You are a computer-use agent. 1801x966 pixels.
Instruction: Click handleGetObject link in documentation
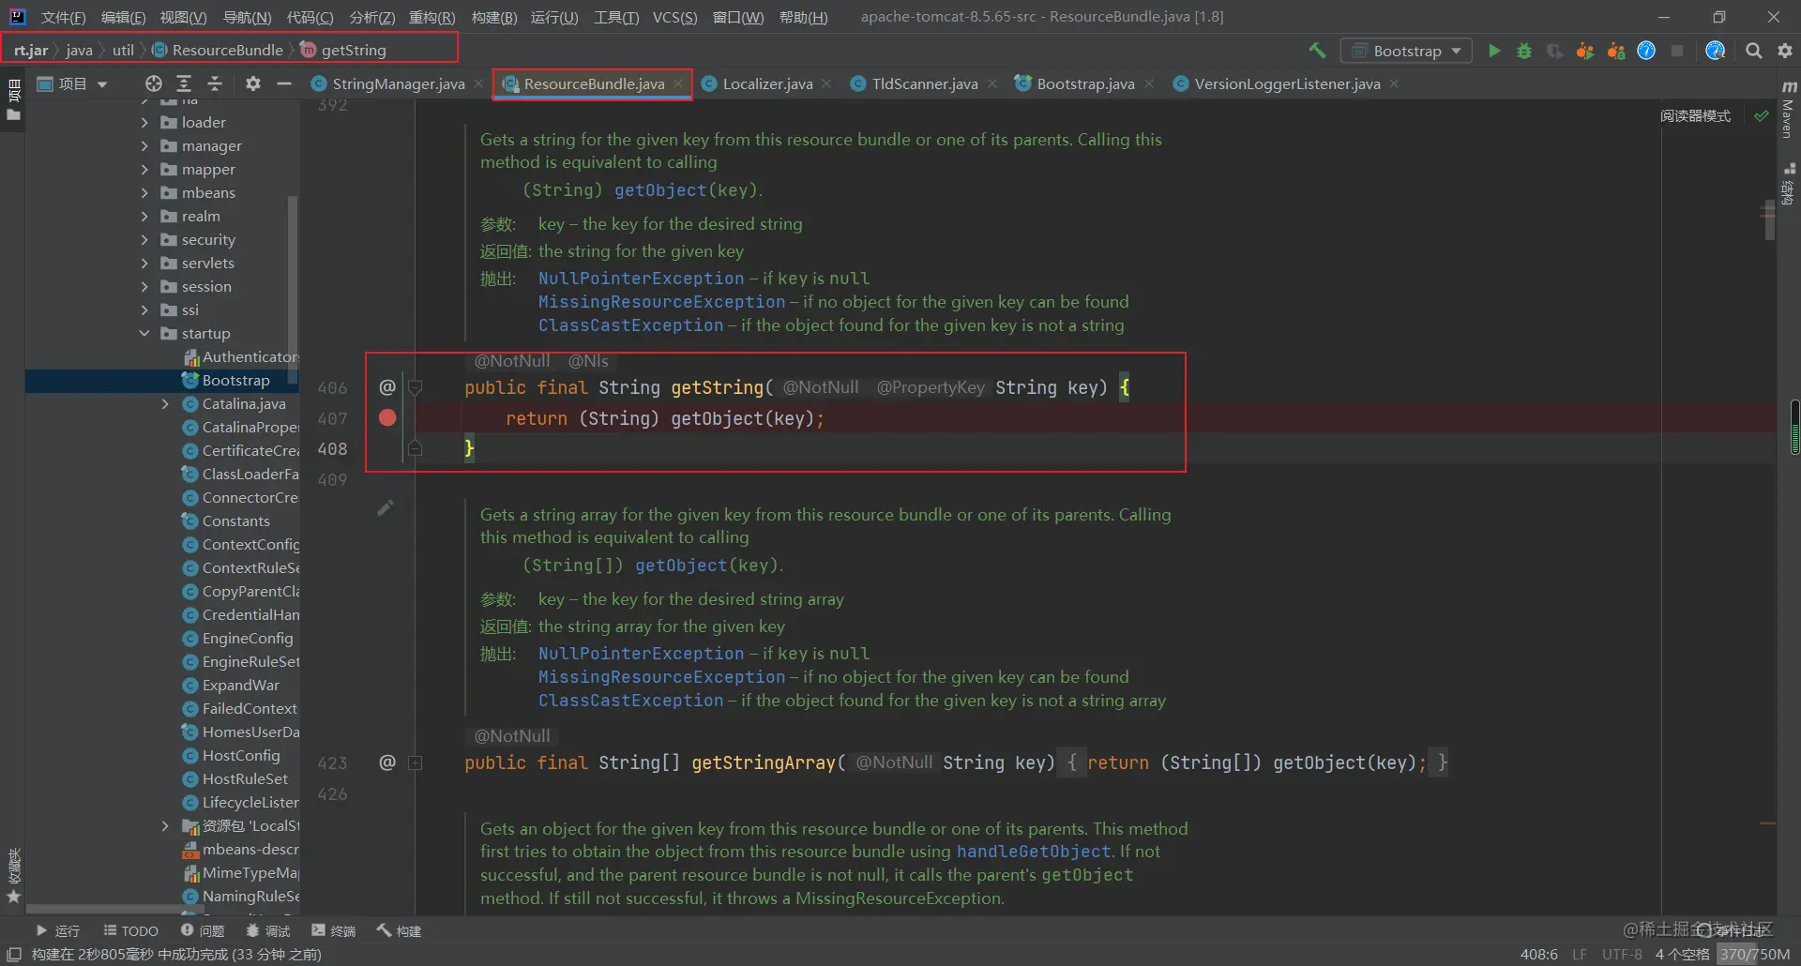(x=1034, y=851)
